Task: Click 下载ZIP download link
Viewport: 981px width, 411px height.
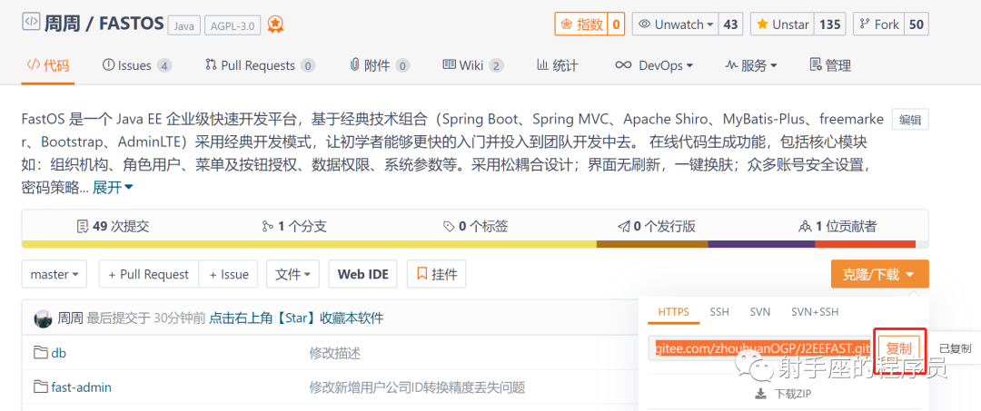Action: [x=783, y=394]
